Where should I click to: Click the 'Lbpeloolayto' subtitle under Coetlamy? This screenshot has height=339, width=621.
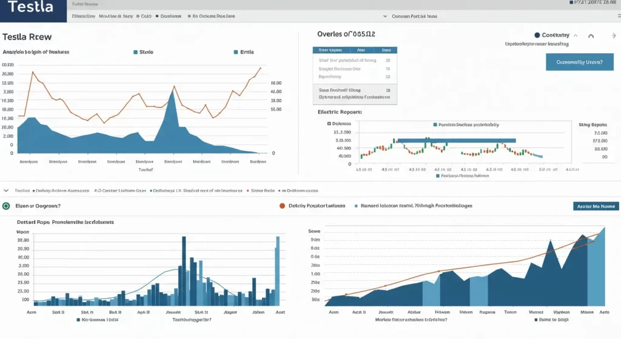click(537, 44)
